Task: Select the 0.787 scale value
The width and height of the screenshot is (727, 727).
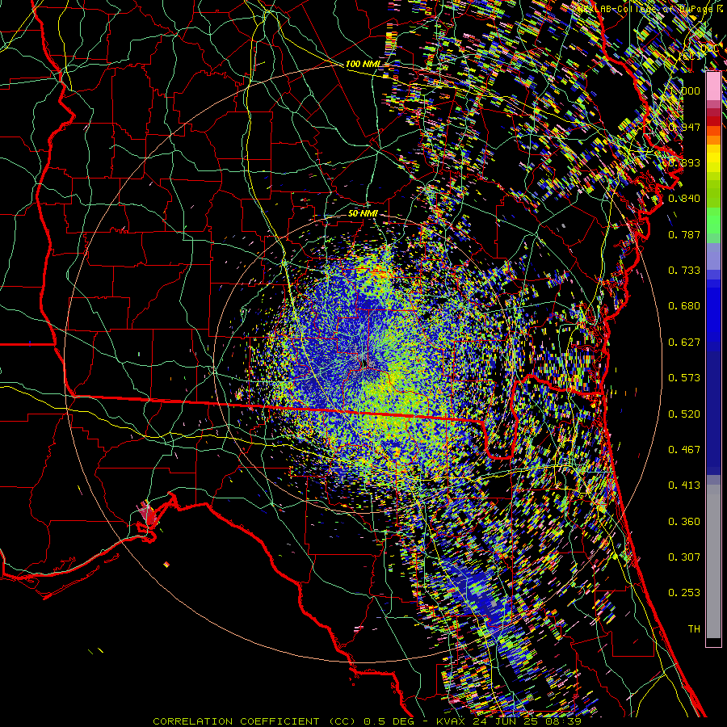Action: 684,234
